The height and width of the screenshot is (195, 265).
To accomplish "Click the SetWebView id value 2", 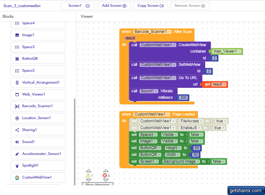I will [208, 71].
